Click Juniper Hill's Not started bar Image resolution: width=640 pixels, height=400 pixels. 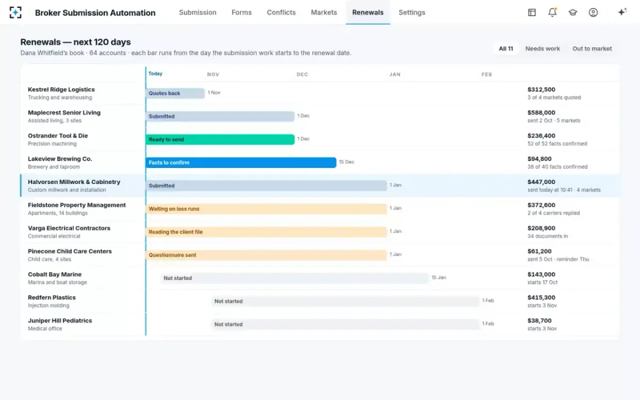pyautogui.click(x=345, y=324)
